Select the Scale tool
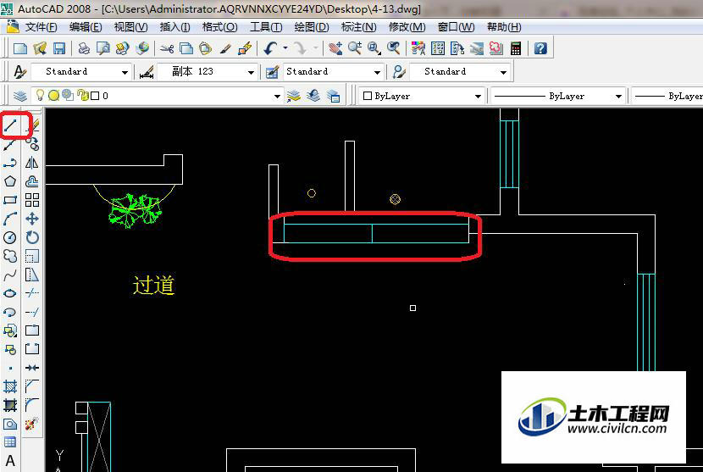 [32, 256]
